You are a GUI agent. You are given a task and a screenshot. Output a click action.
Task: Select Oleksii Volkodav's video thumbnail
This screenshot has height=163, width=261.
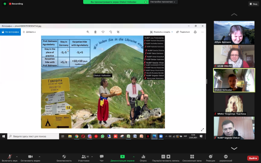pyautogui.click(x=234, y=79)
